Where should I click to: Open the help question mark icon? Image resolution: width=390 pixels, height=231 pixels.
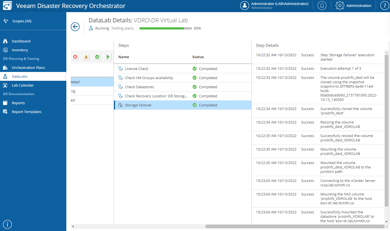[x=384, y=6]
